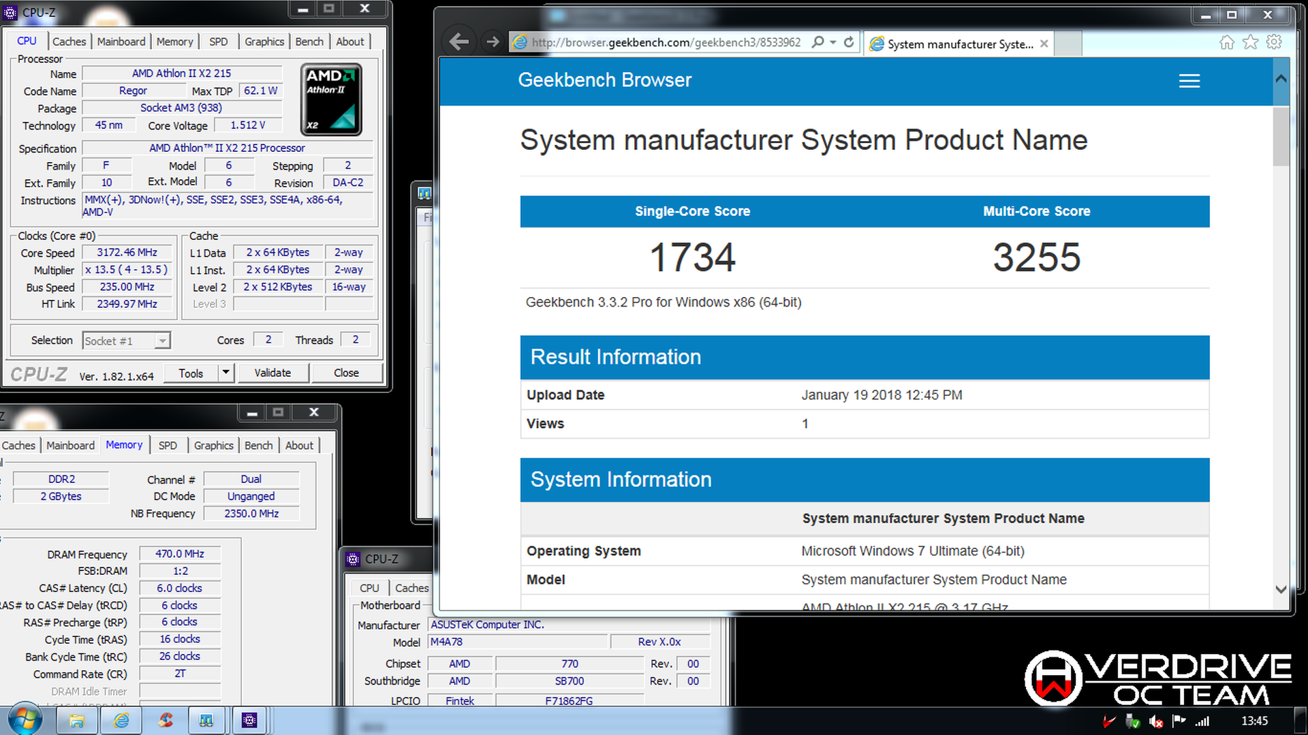This screenshot has width=1308, height=735.
Task: Click Multi-Core score 3255
Action: coord(1036,257)
